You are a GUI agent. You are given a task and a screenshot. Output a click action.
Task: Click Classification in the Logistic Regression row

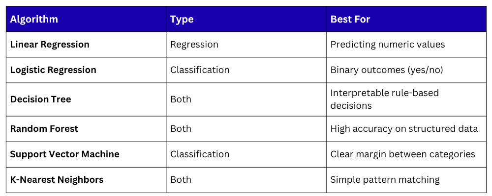tap(200, 70)
